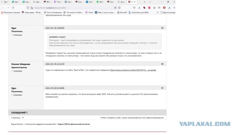
Task: Open permalink #7 of the last post
Action: 162,88
